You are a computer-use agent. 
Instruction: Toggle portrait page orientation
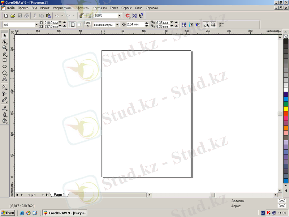point(73,25)
